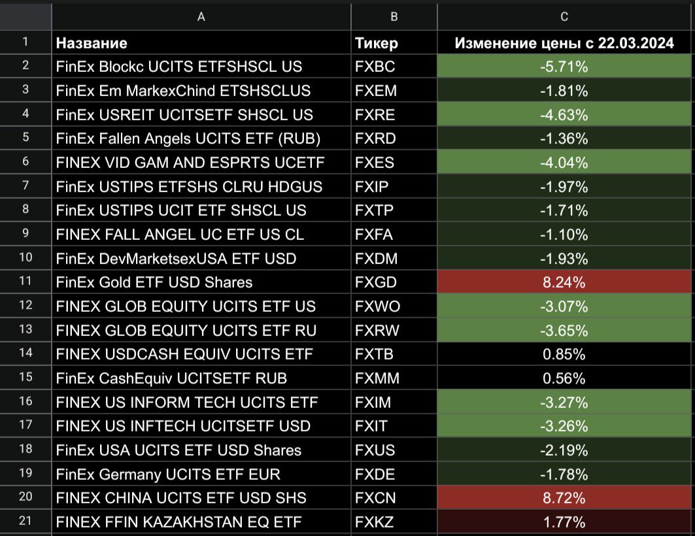This screenshot has height=536, width=695.
Task: Click the green -5.71% cell
Action: 564,66
